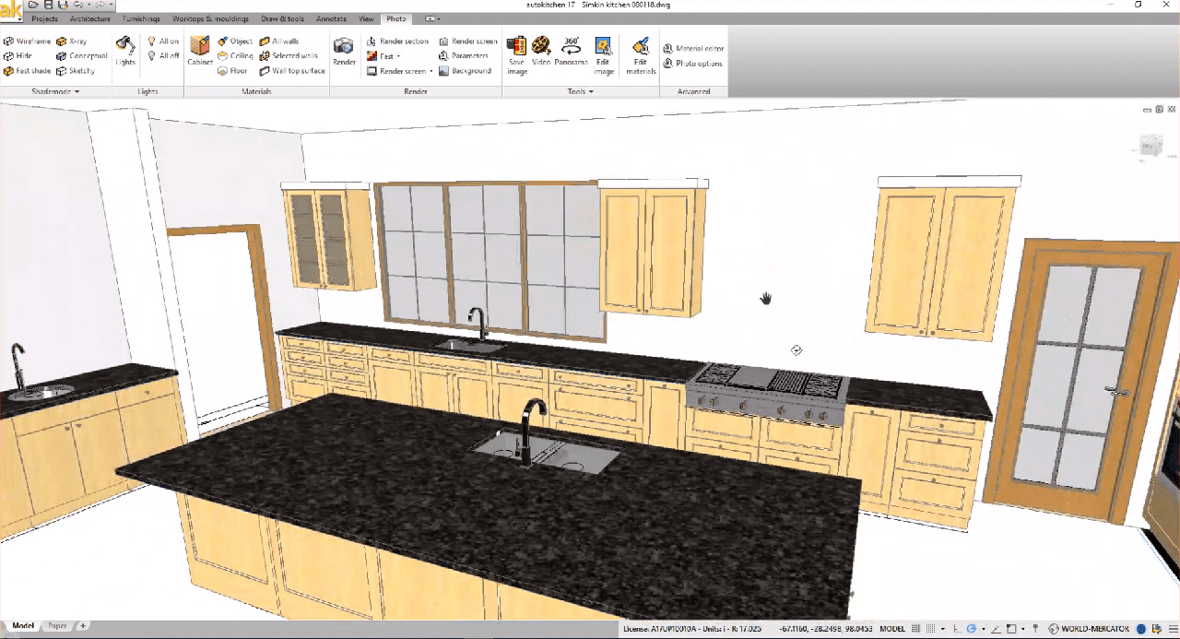
Task: Select the Cabinet materials icon
Action: pos(200,52)
